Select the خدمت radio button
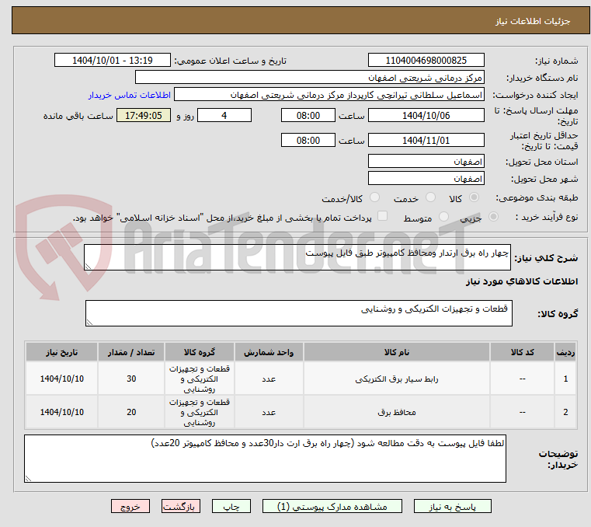 pos(430,197)
